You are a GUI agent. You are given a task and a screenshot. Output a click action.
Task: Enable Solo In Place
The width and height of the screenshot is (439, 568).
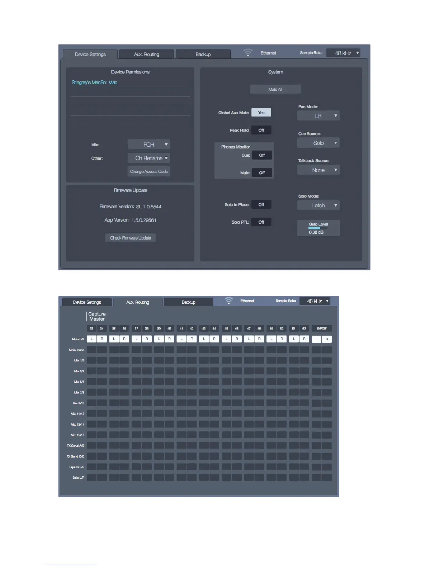(x=261, y=204)
